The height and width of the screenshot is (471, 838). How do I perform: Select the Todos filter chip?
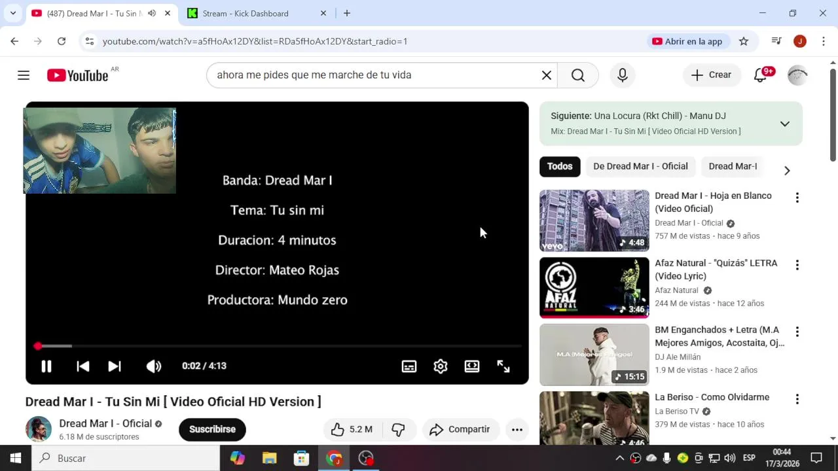[560, 166]
